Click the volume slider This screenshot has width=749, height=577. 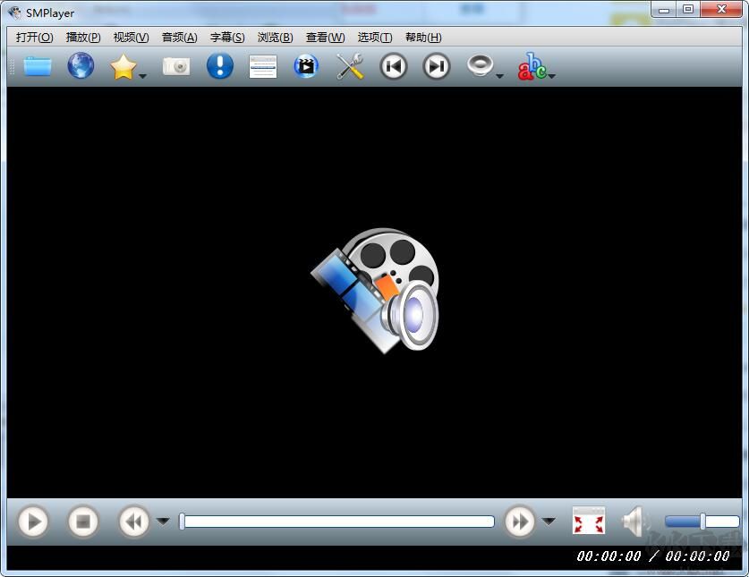point(702,522)
